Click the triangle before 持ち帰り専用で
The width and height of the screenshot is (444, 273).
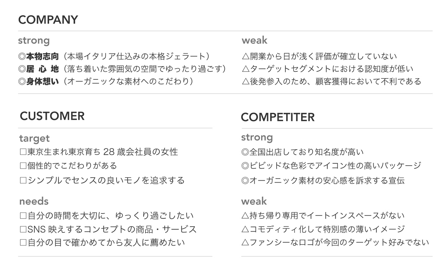coord(245,216)
